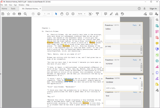Go to the previous page arrow
The width and height of the screenshot is (160, 108).
click(33, 14)
